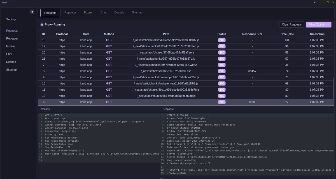Click the DOCTYPE html response body line
This screenshot has height=179, width=336.
[x=250, y=170]
